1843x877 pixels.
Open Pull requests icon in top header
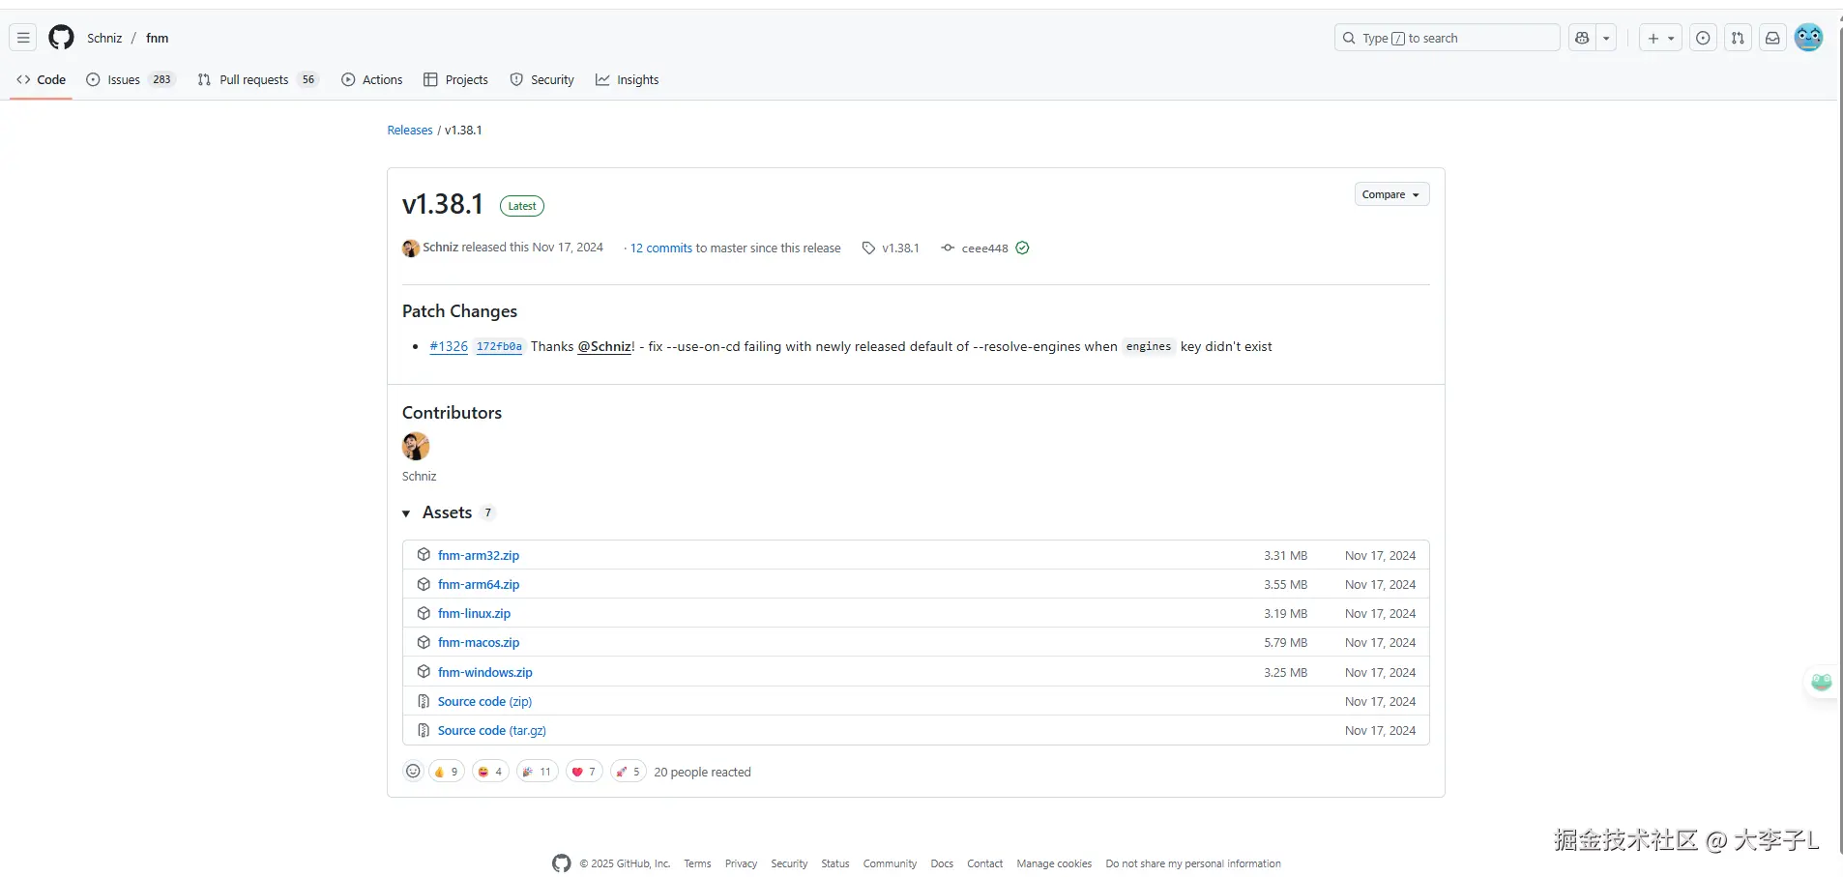[x=1738, y=38]
